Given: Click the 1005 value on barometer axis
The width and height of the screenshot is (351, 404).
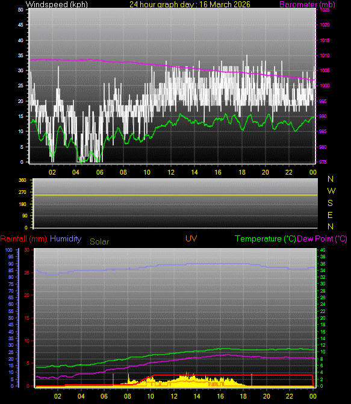Looking at the screenshot, I should point(325,70).
